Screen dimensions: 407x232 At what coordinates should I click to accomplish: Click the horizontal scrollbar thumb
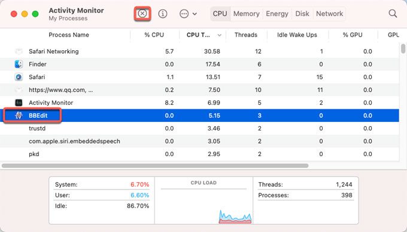[x=155, y=166]
